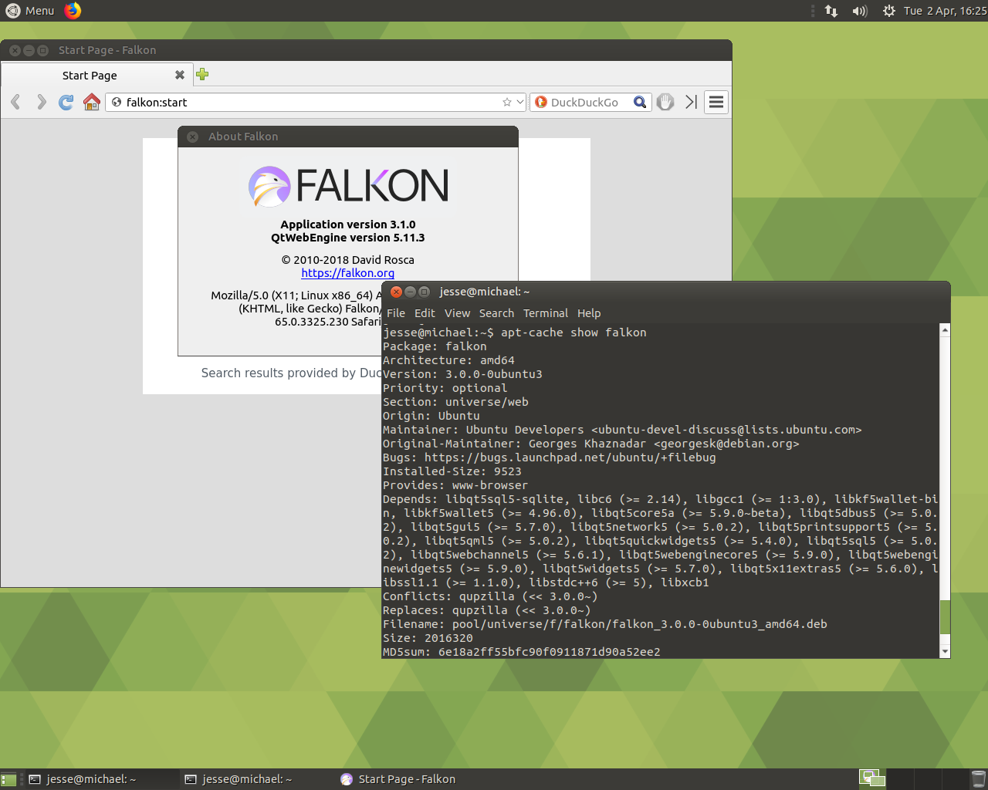Maximize the jesse@michael terminal window

pyautogui.click(x=424, y=292)
